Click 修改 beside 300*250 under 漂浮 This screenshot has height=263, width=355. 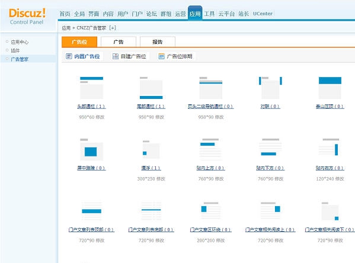[x=161, y=179]
